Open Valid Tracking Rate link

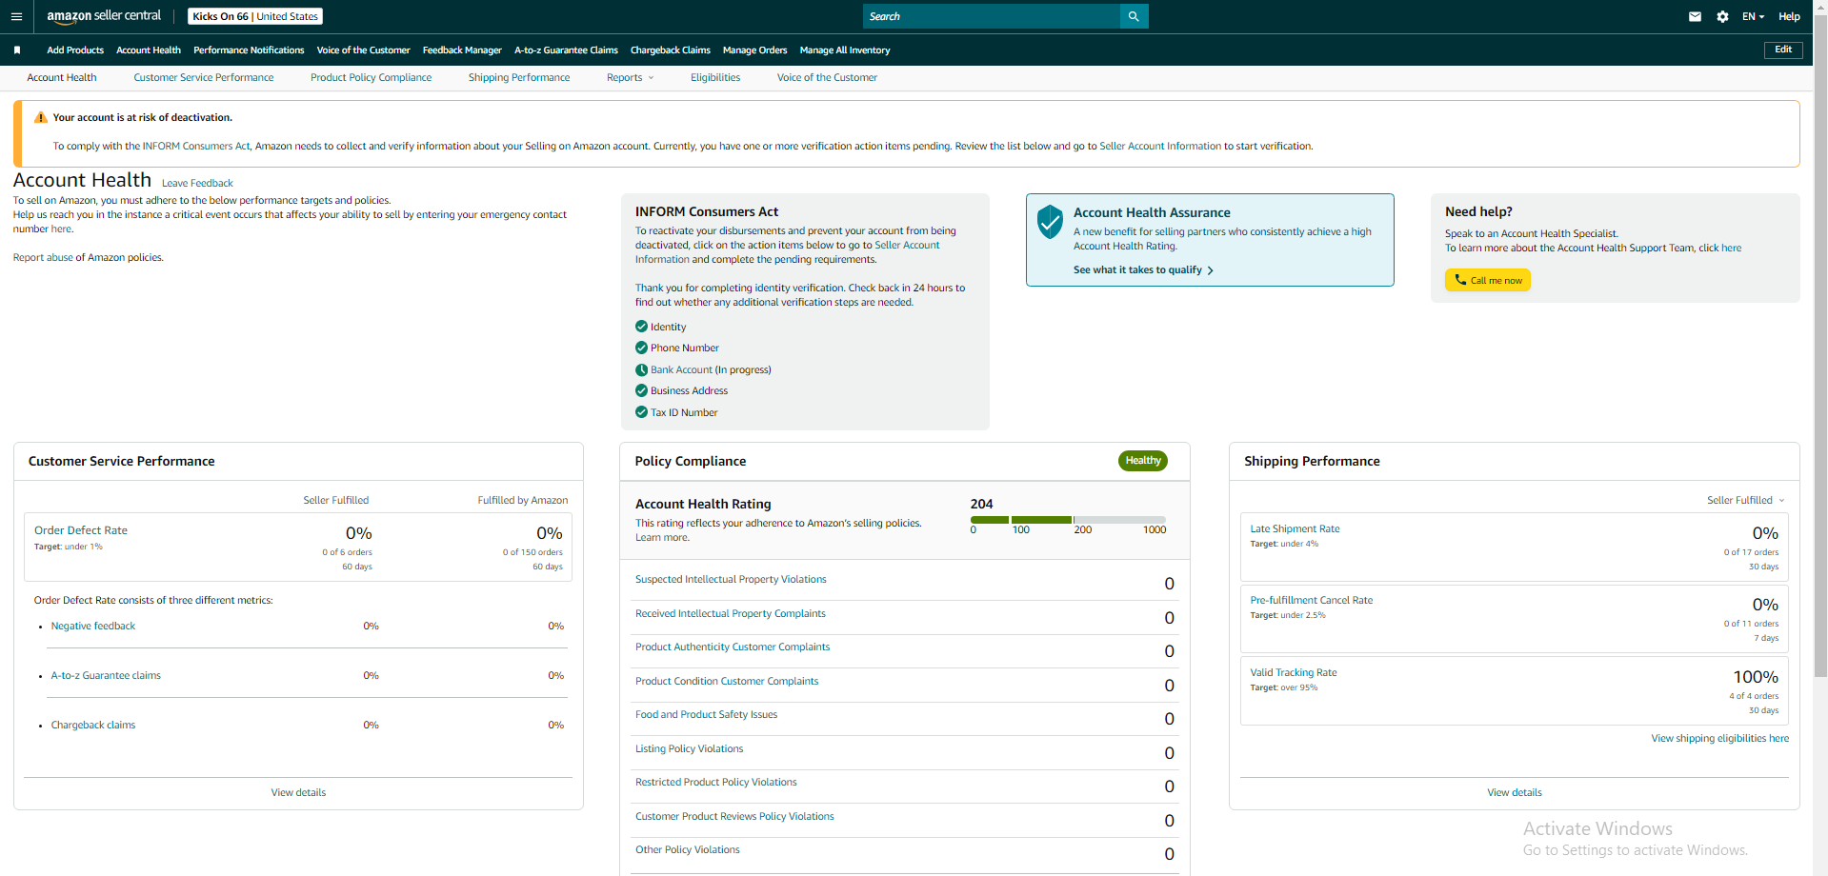click(1294, 672)
